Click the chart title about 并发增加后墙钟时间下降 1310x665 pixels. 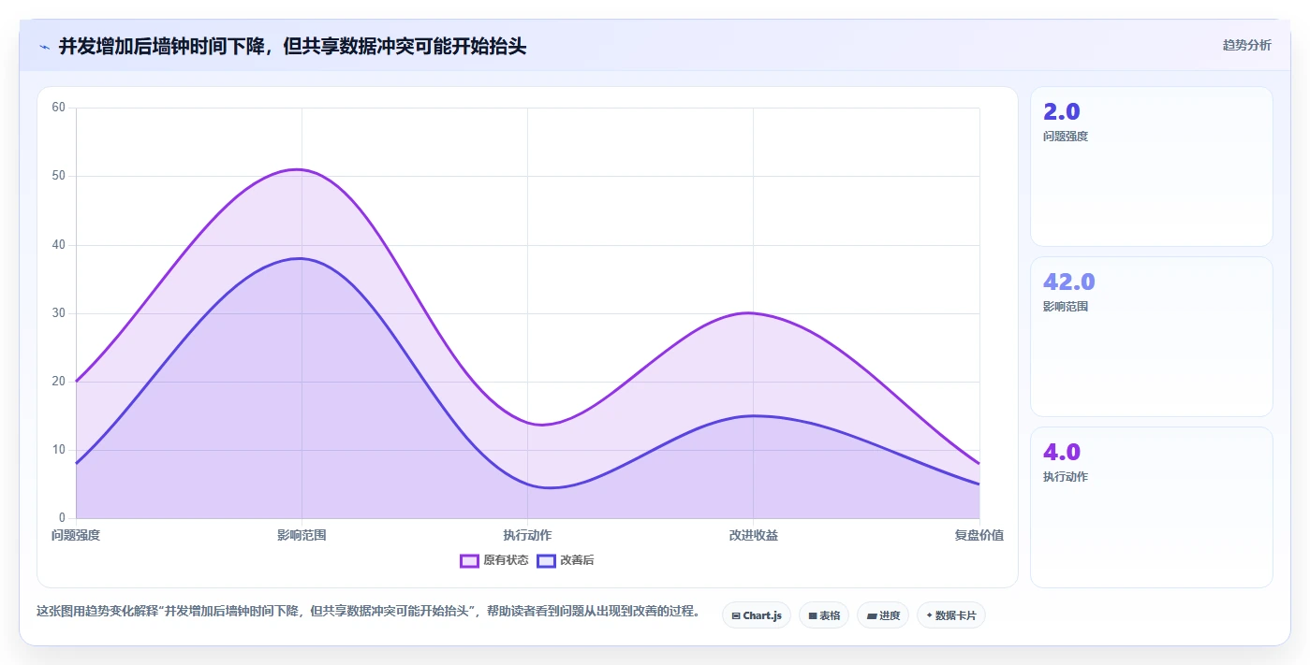[292, 47]
